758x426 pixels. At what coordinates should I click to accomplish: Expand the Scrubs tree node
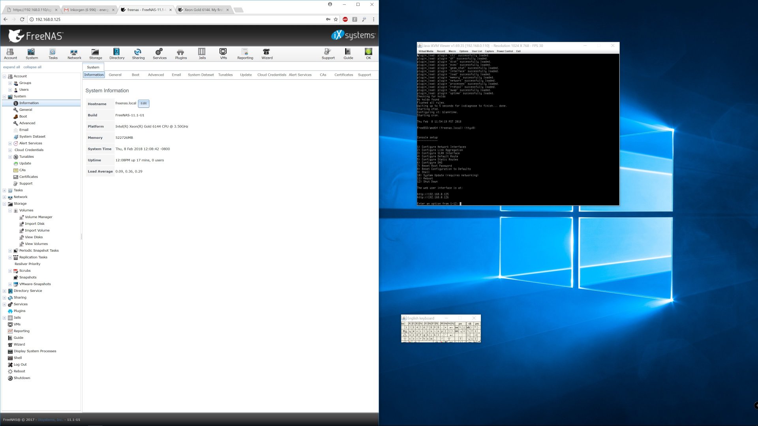[x=10, y=271]
